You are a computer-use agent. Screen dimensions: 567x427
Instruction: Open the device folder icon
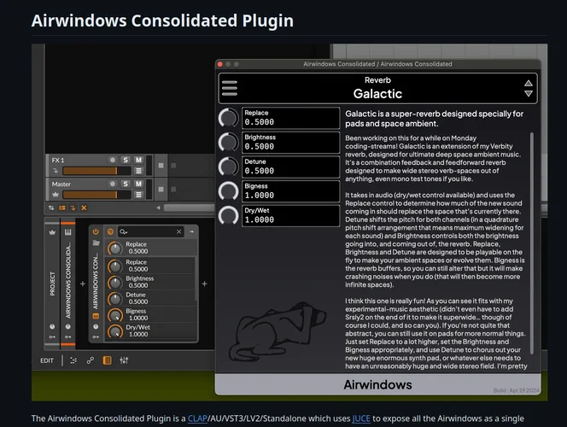(x=96, y=243)
